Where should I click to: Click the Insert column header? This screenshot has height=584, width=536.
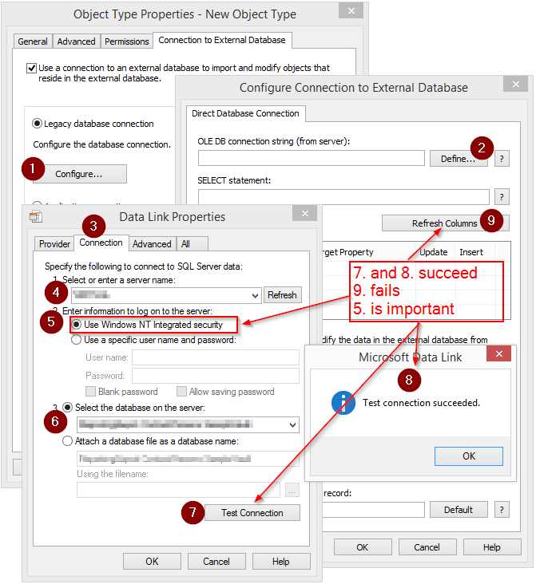[x=471, y=252]
